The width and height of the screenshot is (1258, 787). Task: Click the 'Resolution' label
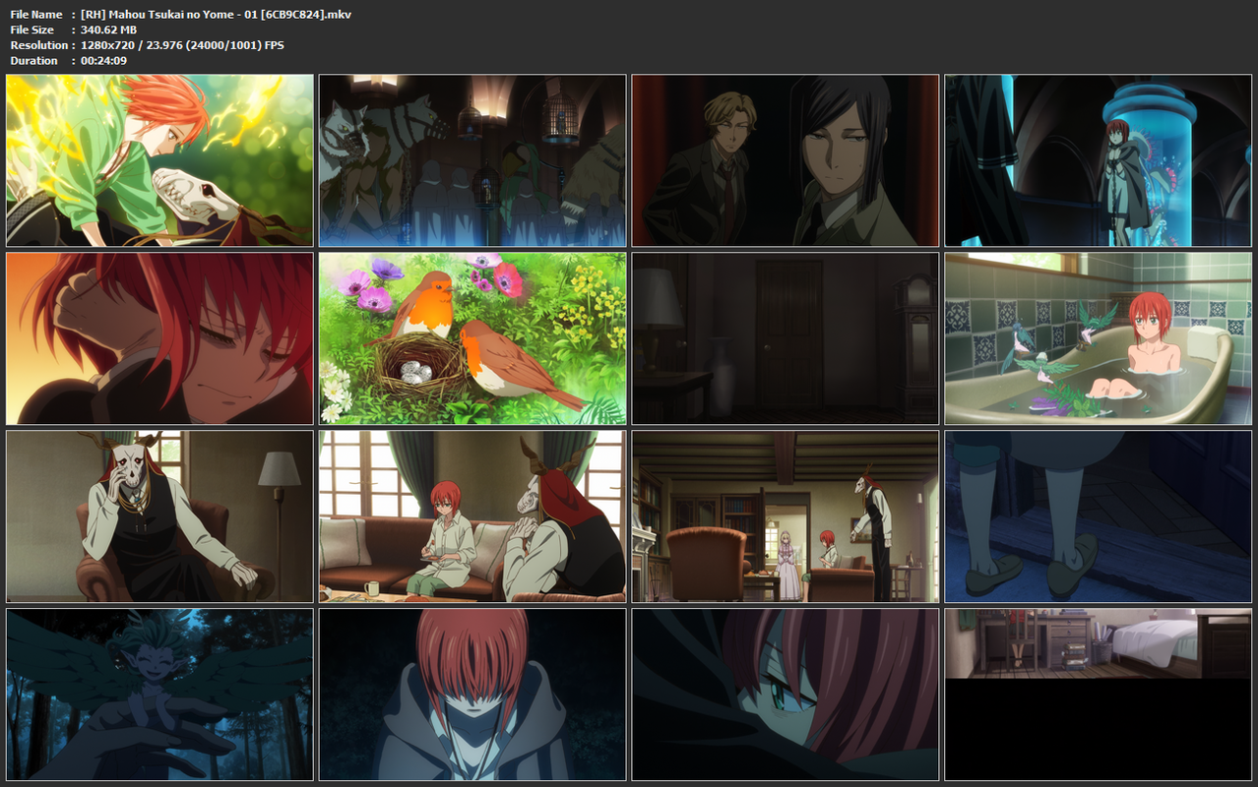(x=39, y=45)
